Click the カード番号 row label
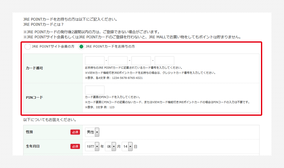The image size is (284, 168). (34, 68)
